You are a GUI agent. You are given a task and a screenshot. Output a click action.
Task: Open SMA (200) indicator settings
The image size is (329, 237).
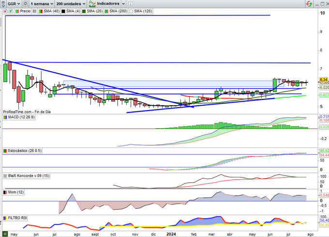click(x=119, y=11)
